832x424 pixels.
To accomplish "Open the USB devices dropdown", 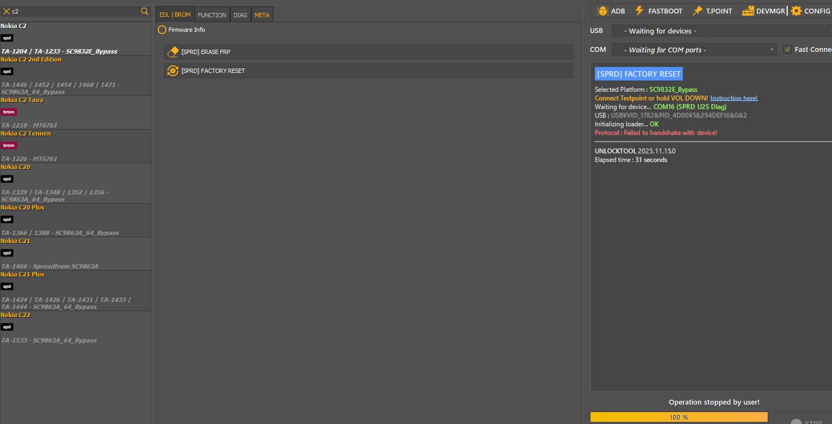I will click(x=722, y=31).
